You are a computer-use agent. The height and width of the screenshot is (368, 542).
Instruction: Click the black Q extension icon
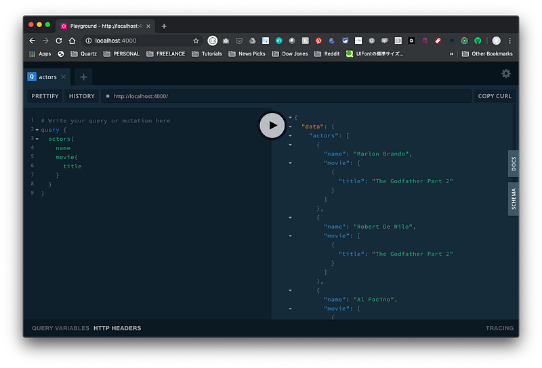pyautogui.click(x=411, y=41)
